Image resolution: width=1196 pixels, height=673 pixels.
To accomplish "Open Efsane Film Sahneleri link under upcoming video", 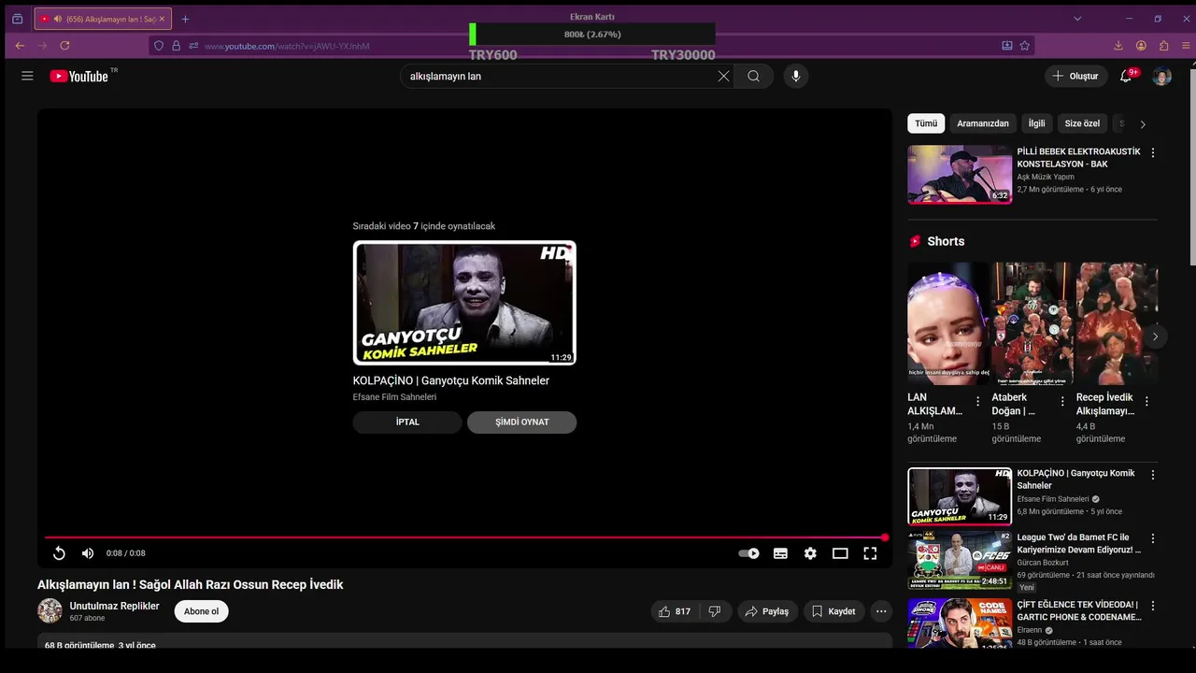I will click(394, 397).
